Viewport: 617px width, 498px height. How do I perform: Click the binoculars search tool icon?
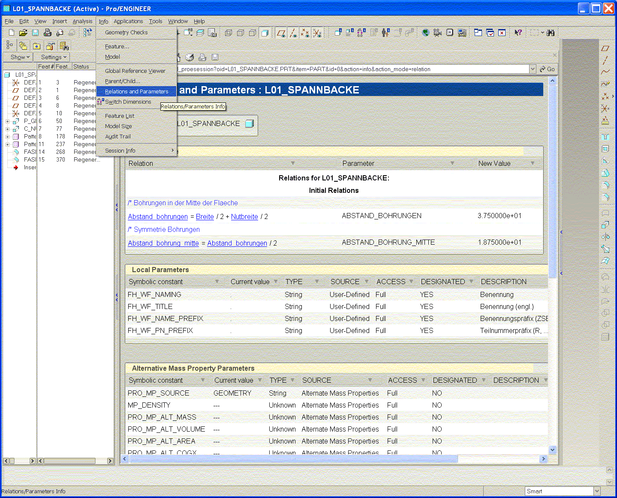click(551, 33)
